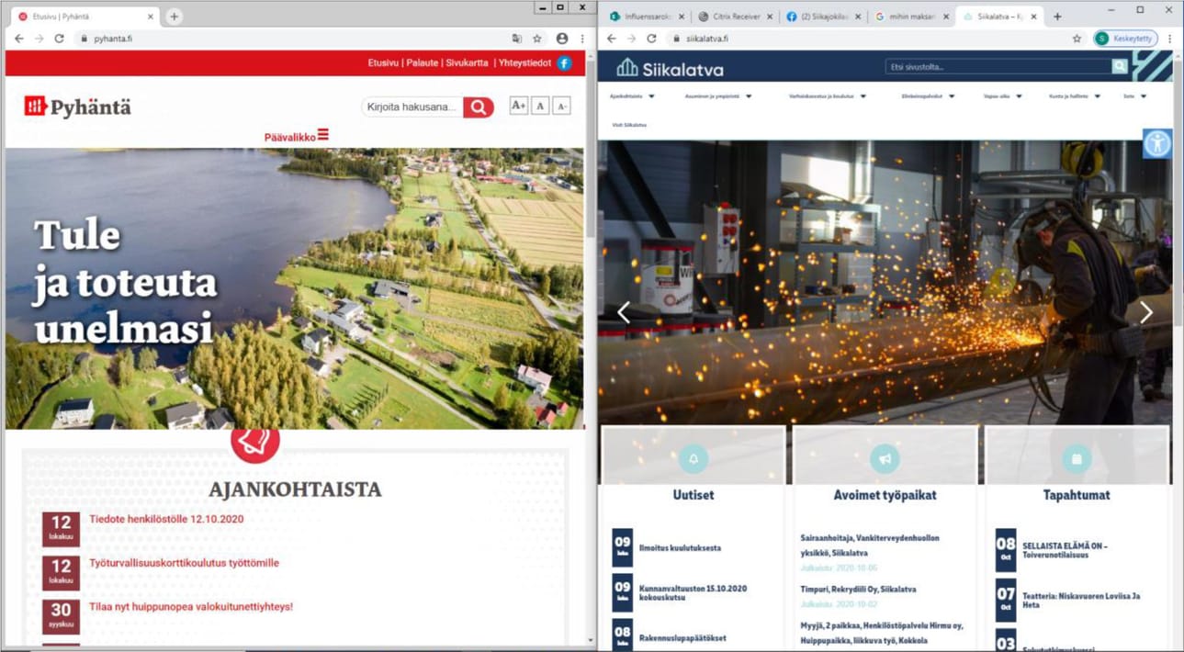Increase font size with the A+ button
Viewport: 1184px width, 652px height.
[518, 107]
